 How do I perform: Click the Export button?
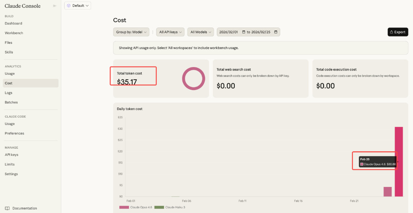pos(398,32)
